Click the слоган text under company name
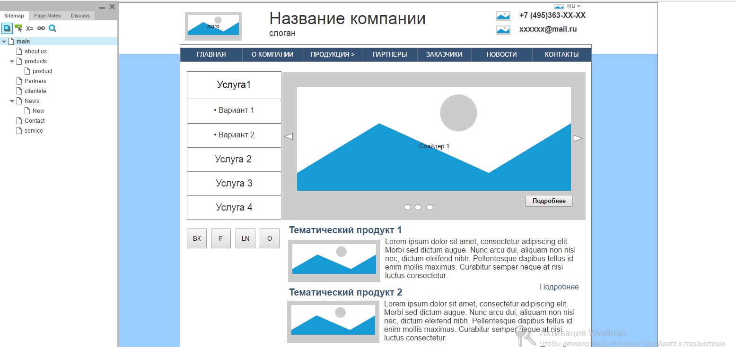This screenshot has width=736, height=347. click(282, 33)
